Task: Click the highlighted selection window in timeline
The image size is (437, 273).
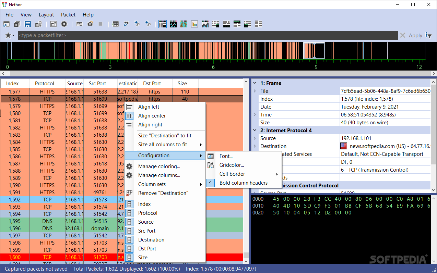Action: [x=314, y=51]
